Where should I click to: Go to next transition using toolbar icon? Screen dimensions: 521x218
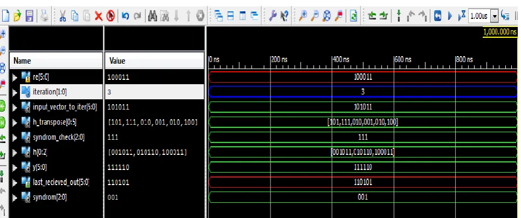[383, 15]
